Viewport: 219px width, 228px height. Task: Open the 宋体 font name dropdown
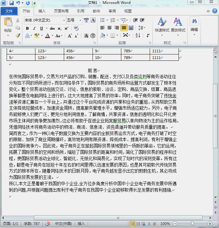coord(64,20)
